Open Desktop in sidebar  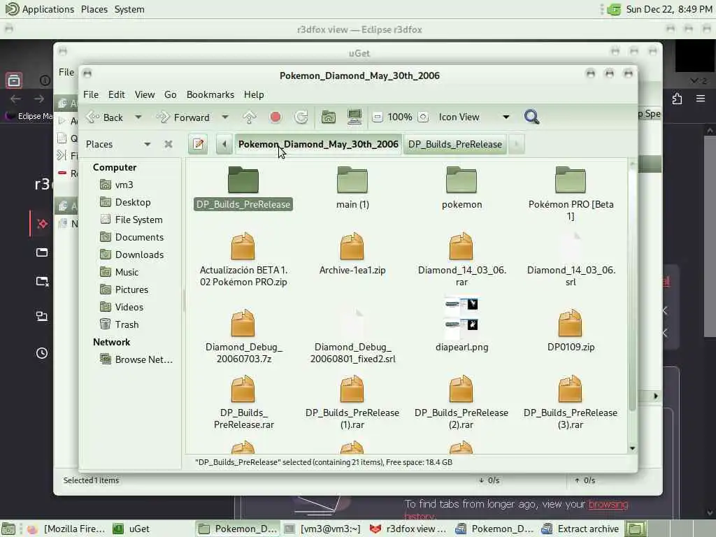coord(125,202)
